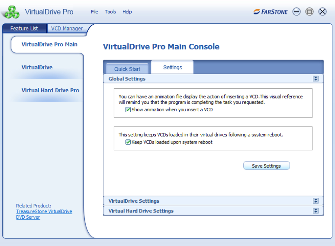This screenshot has width=335, height=246.
Task: Maximize the VirtualDrive Pro window
Action: click(x=309, y=11)
